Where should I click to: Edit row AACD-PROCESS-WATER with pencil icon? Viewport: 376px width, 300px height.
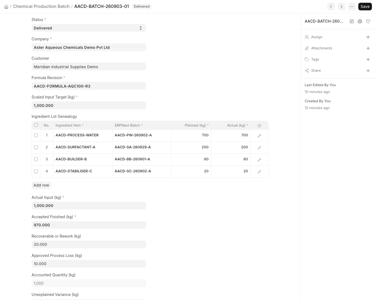click(259, 136)
